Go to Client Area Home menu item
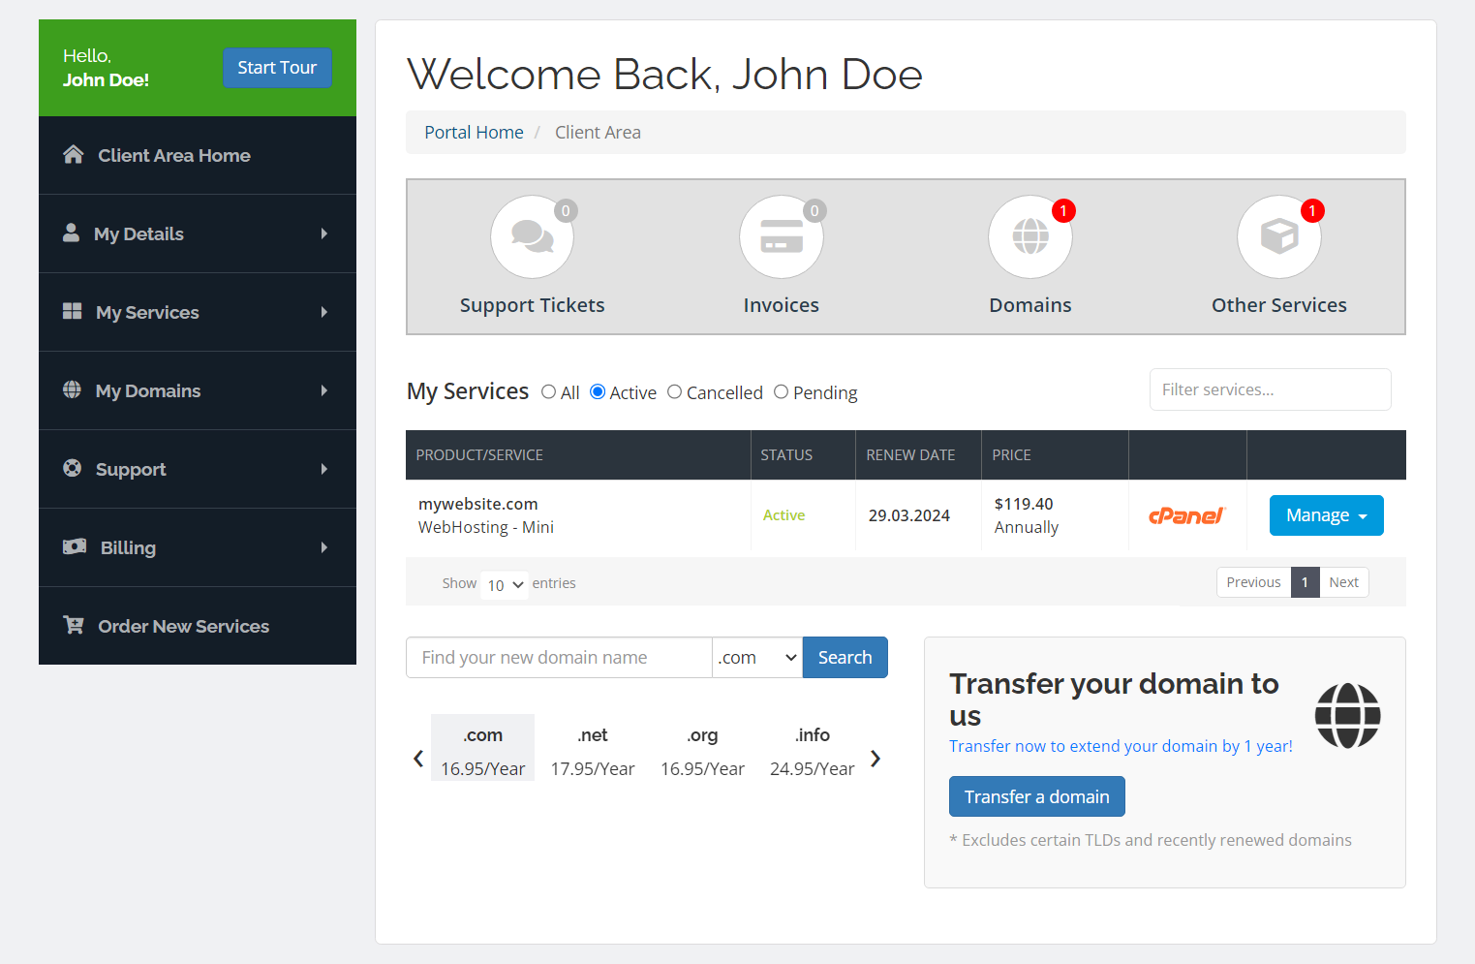Image resolution: width=1475 pixels, height=964 pixels. pos(198,155)
